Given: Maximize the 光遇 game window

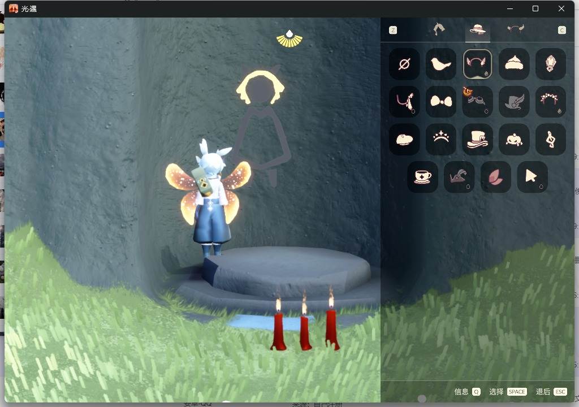Looking at the screenshot, I should (x=535, y=8).
